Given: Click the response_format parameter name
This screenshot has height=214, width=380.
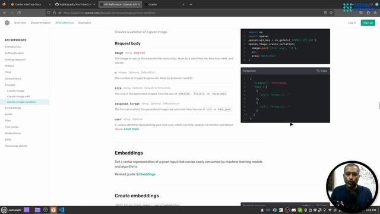Looking at the screenshot, I should coord(127,103).
